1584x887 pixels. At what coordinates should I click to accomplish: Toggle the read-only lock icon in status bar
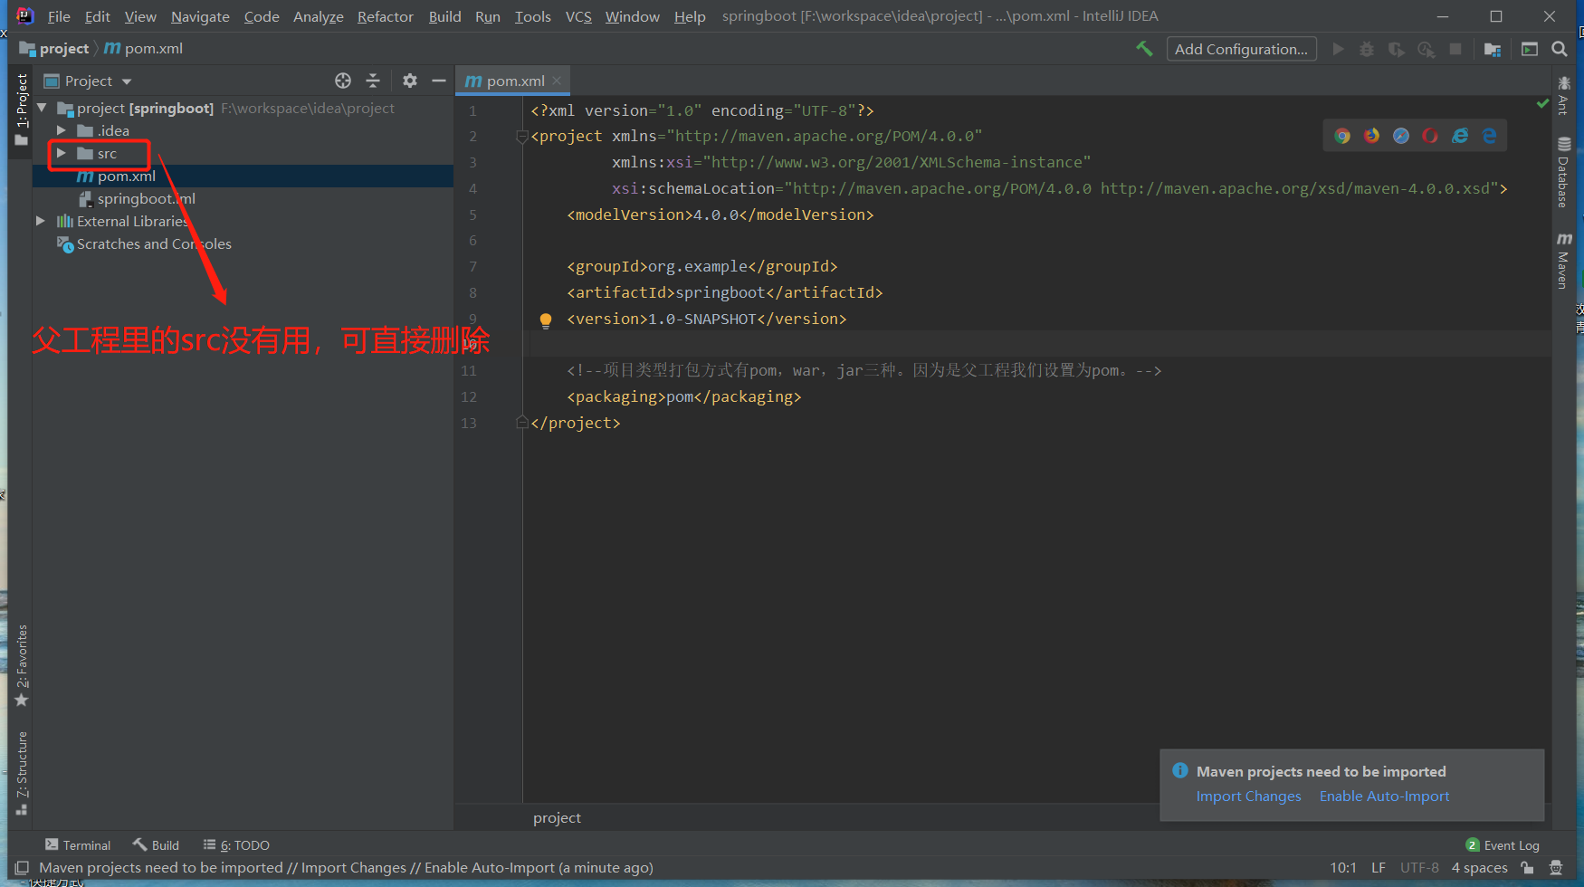point(1528,868)
